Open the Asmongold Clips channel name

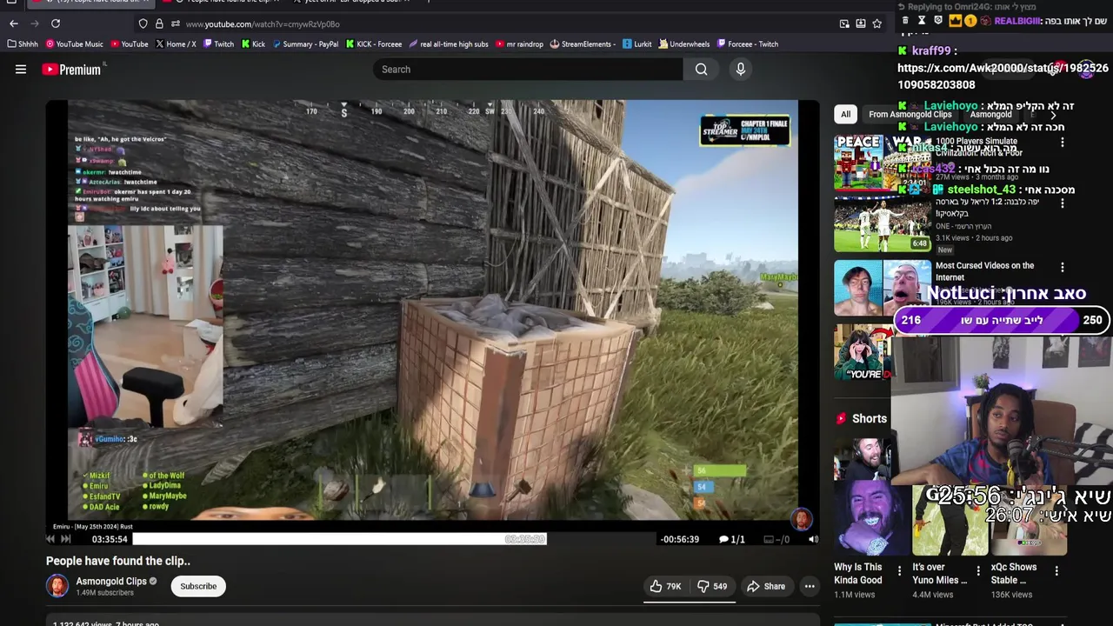111,581
